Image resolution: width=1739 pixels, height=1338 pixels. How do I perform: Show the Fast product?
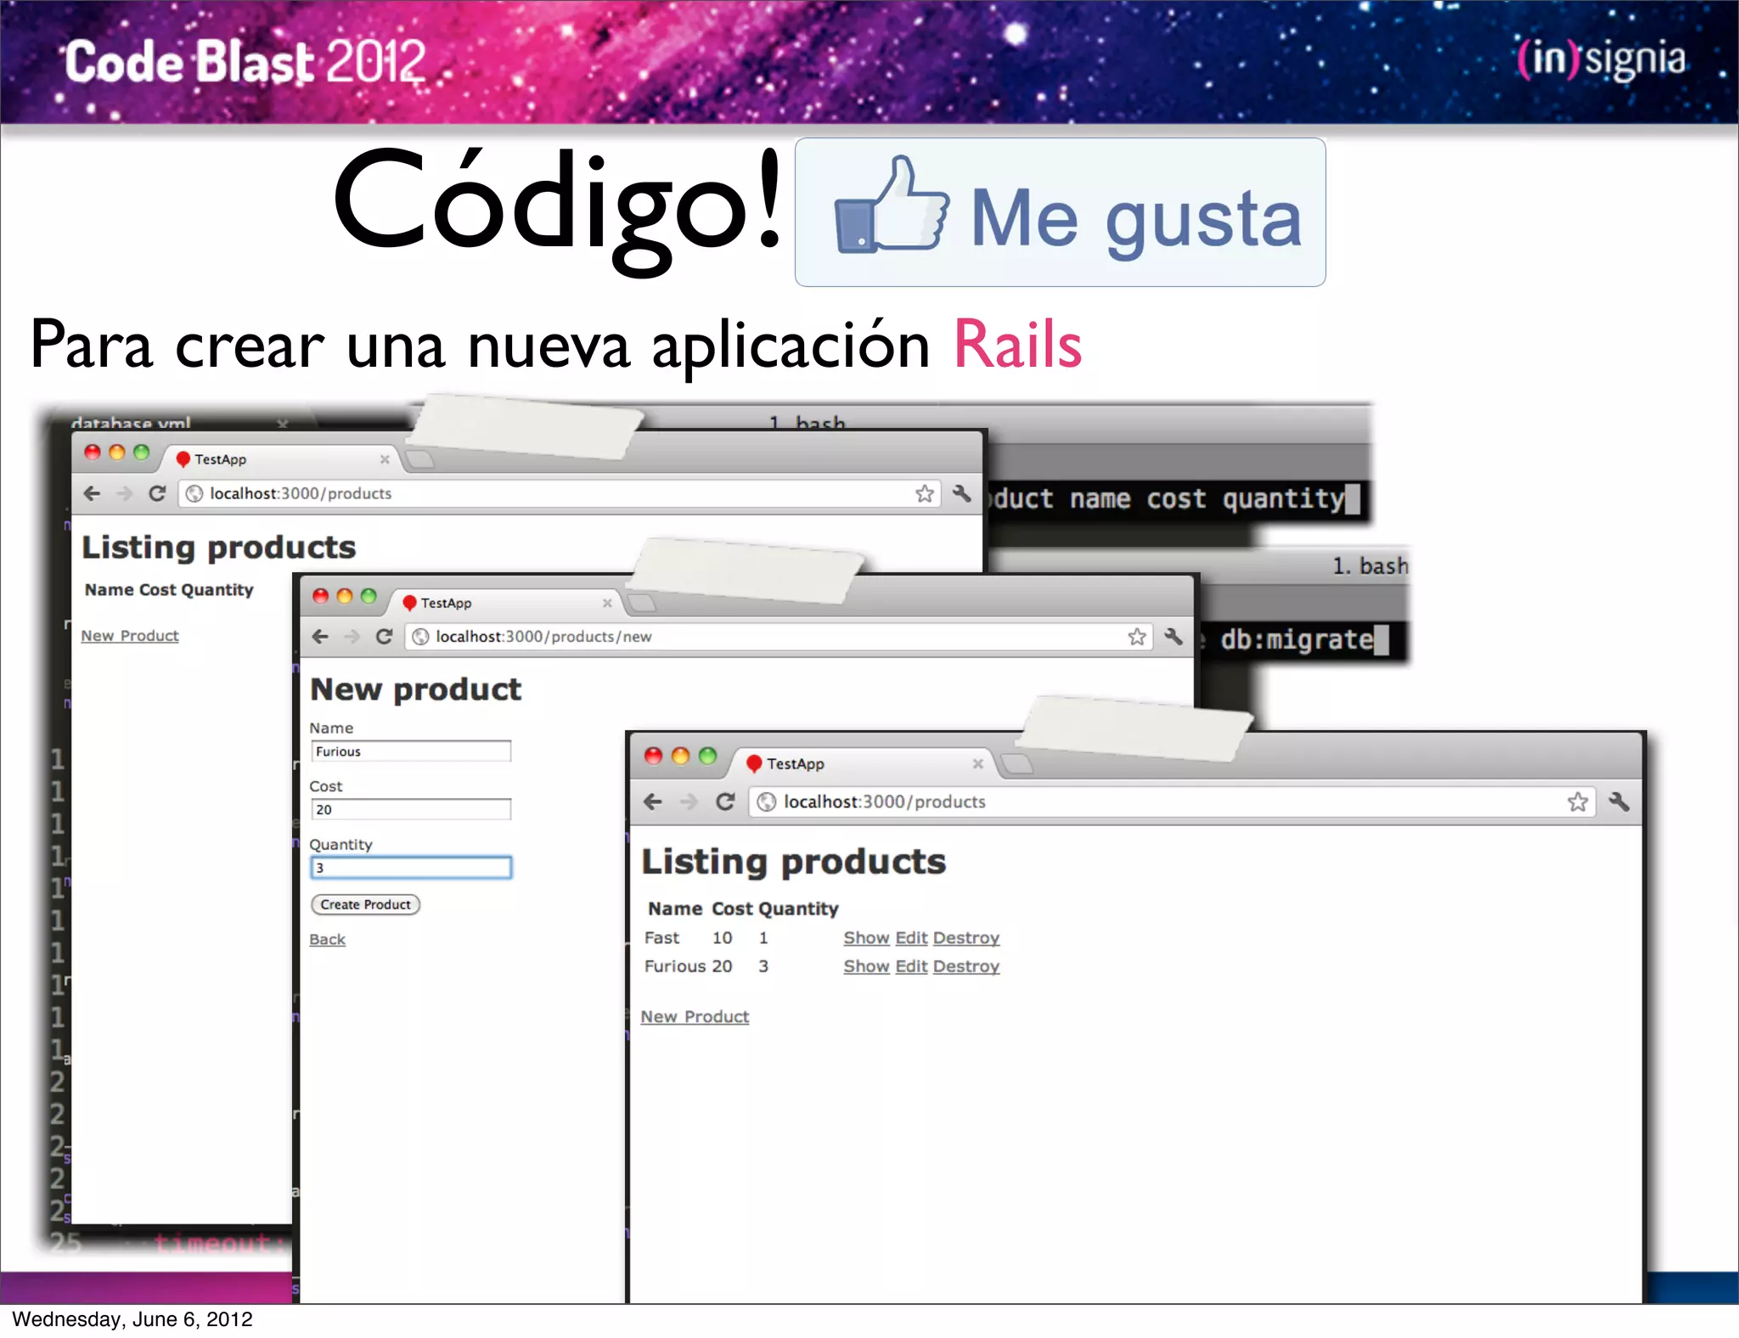[x=866, y=937]
